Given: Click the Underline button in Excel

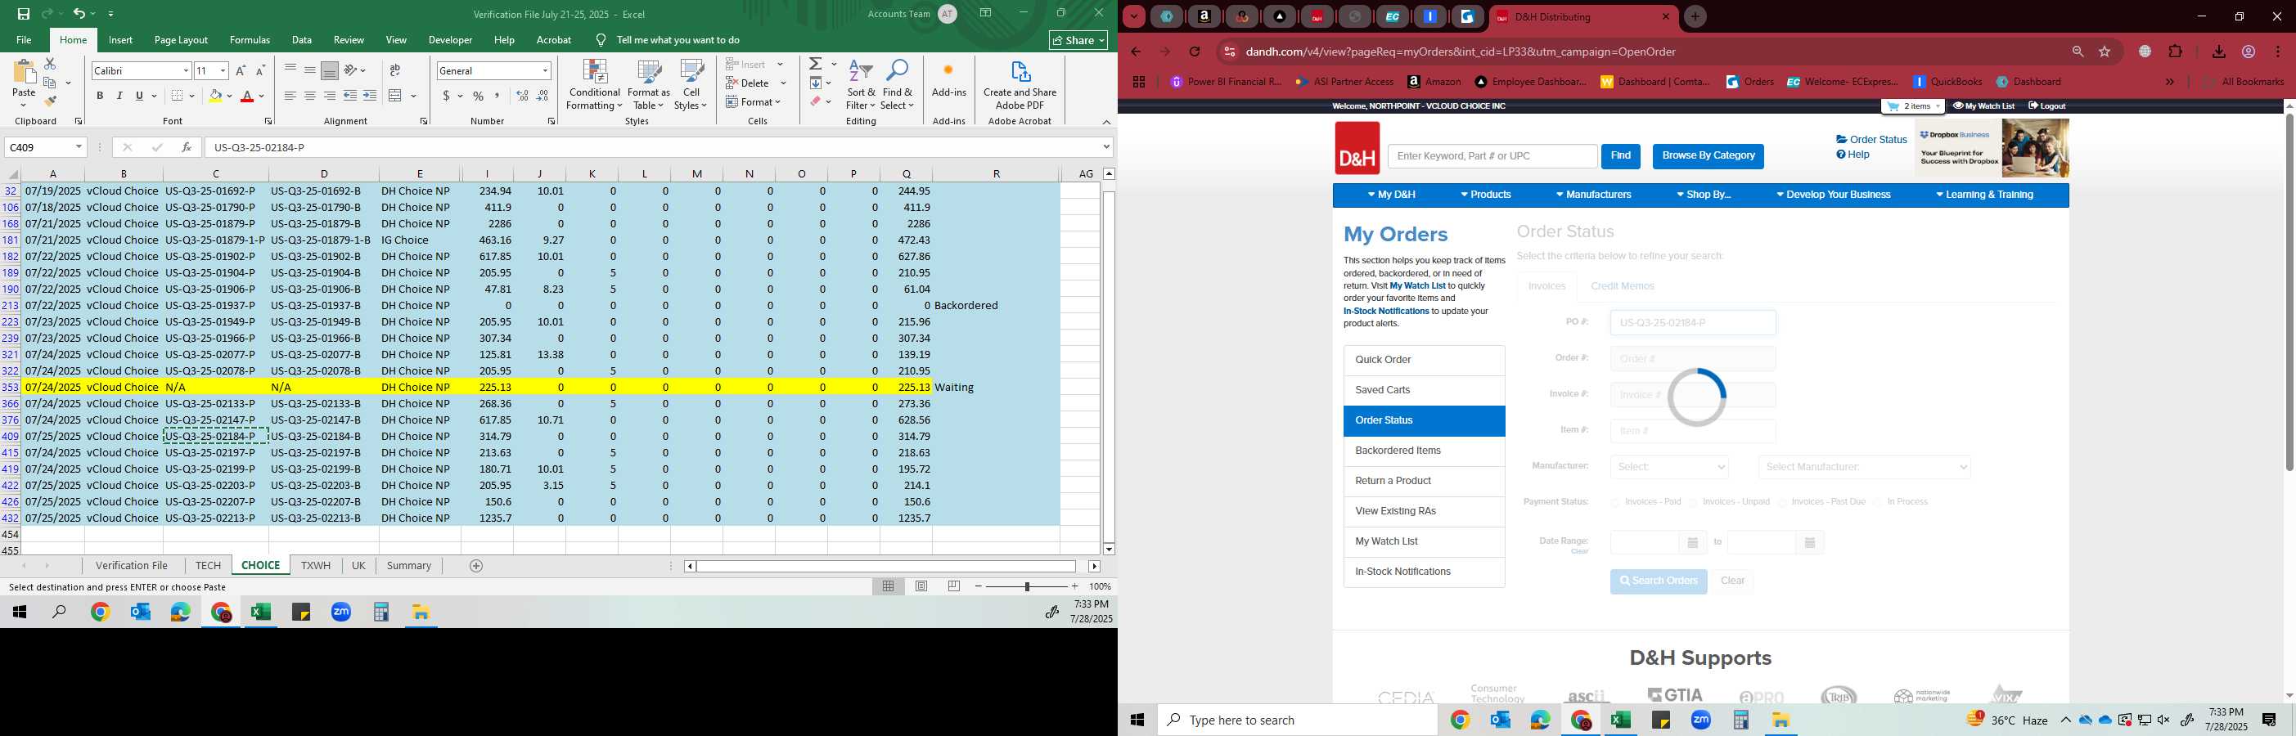Looking at the screenshot, I should point(139,96).
